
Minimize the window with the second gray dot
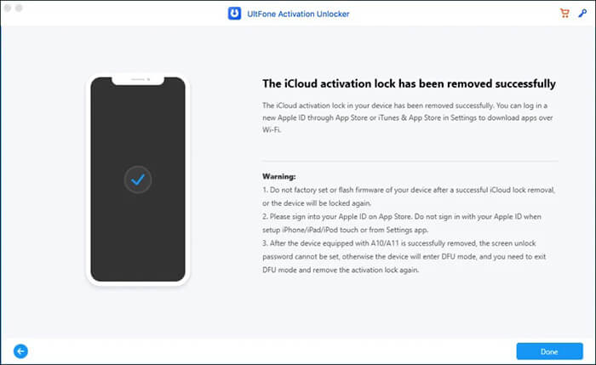tap(19, 8)
